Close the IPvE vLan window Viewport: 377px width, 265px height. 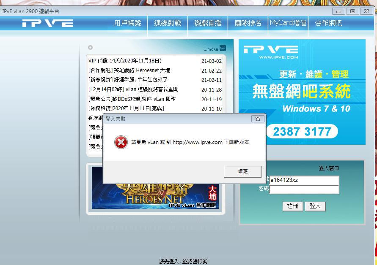(x=366, y=11)
